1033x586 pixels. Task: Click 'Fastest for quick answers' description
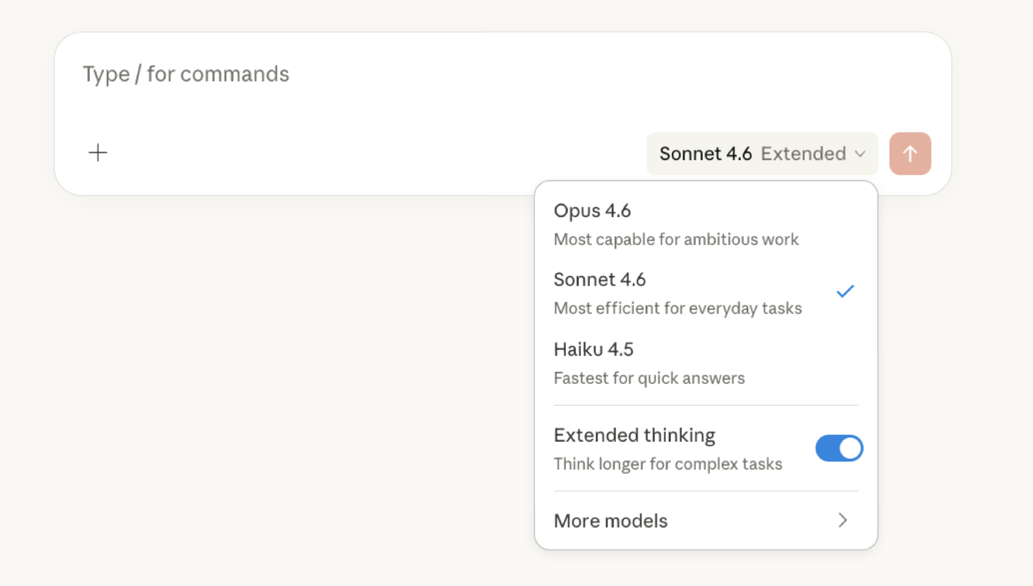tap(649, 379)
